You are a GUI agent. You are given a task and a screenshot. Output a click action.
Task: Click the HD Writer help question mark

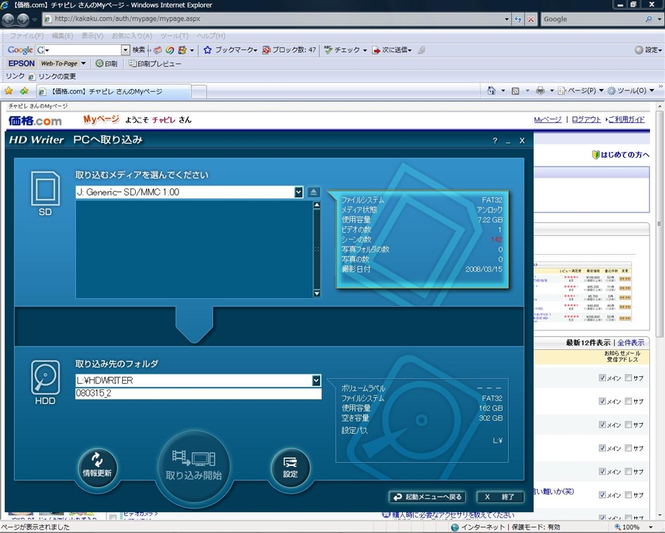(x=495, y=140)
